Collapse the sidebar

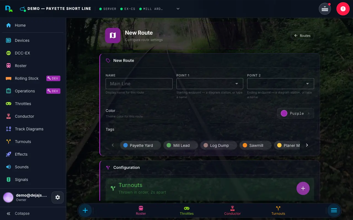click(x=33, y=213)
